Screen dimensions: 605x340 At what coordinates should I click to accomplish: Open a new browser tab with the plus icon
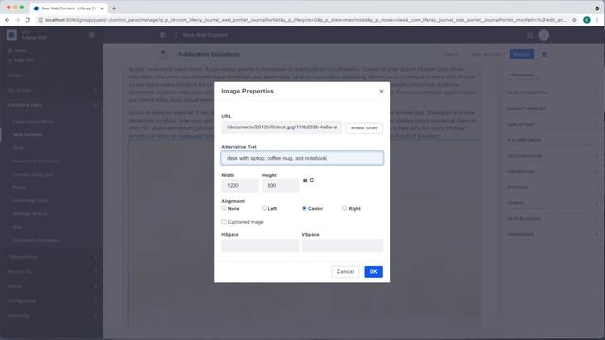[114, 8]
